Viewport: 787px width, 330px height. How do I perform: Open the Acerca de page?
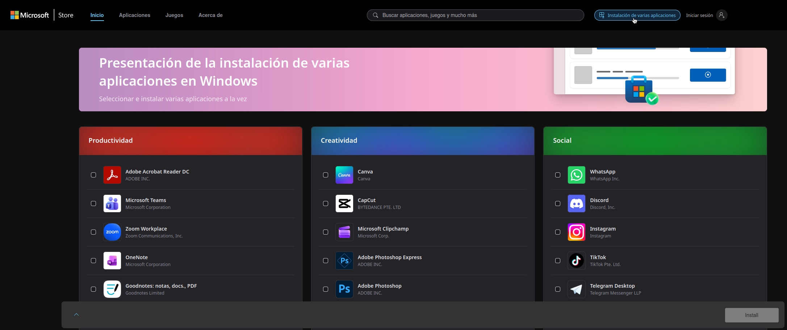(210, 15)
